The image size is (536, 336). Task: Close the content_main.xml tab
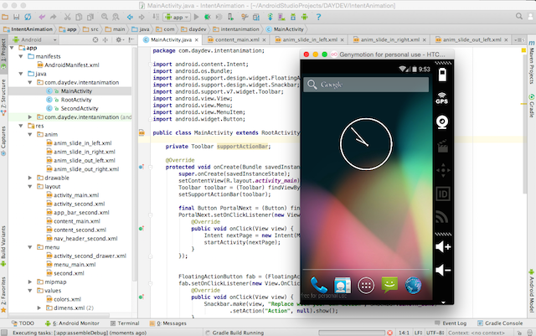pos(265,40)
